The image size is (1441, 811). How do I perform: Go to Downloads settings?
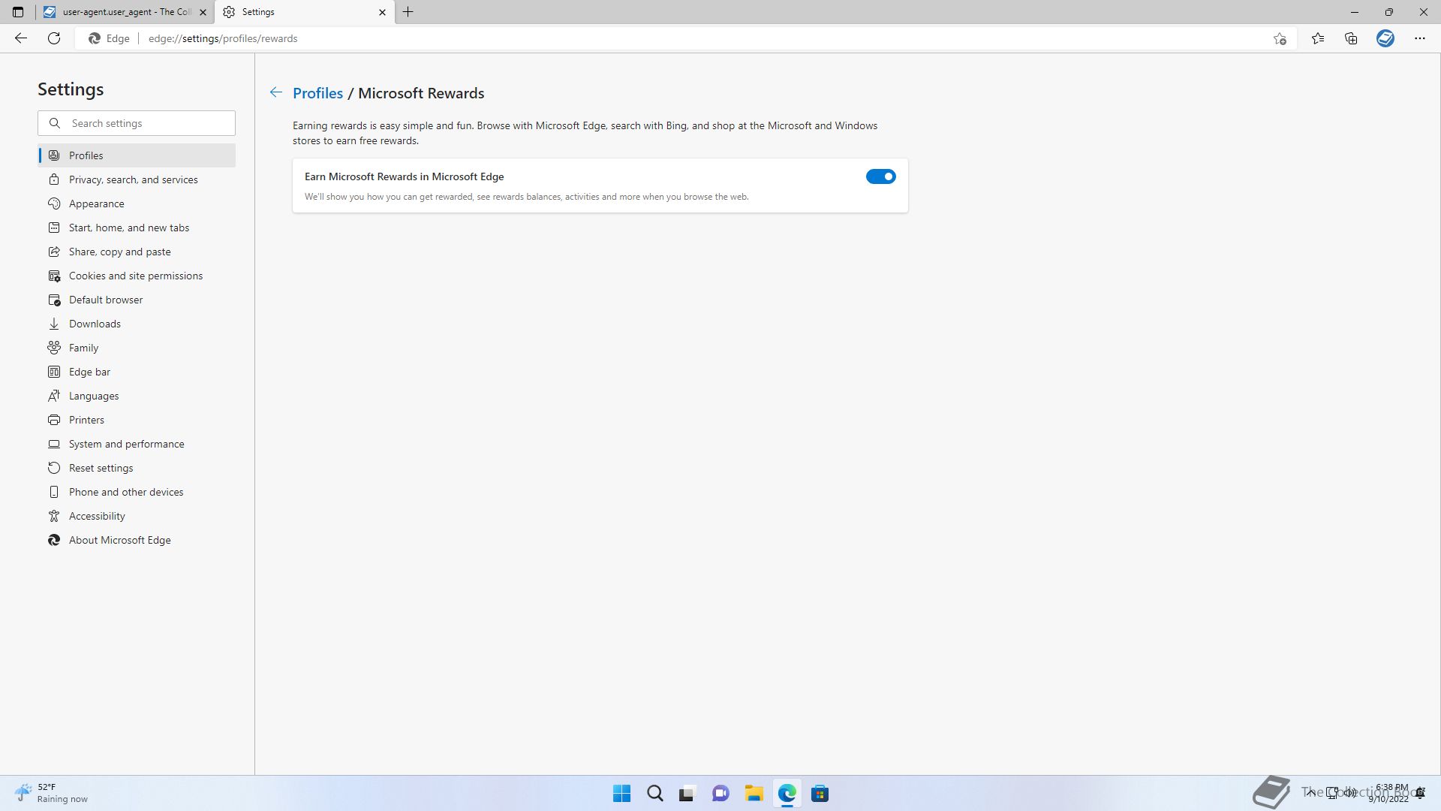point(95,324)
